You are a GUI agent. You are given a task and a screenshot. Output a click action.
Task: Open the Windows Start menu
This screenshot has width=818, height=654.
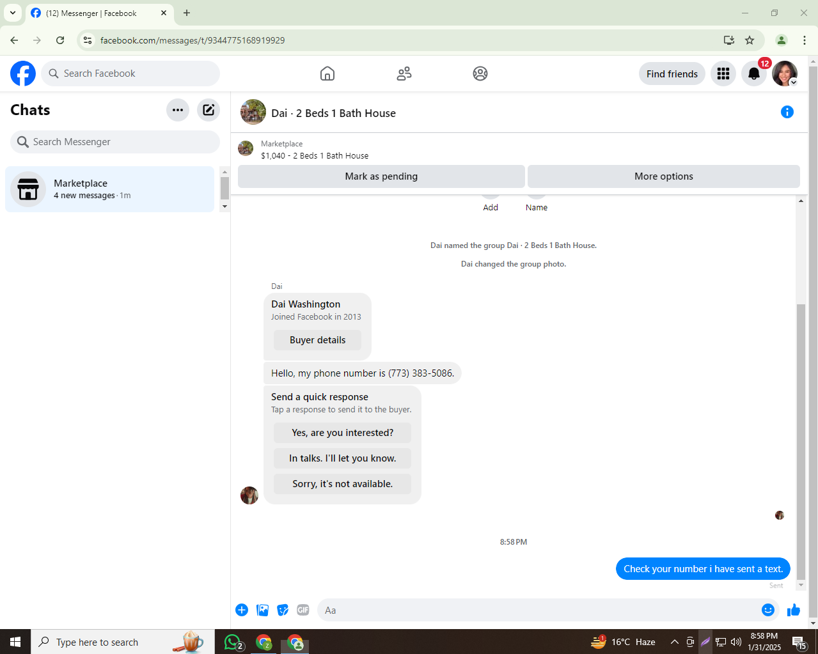tap(15, 642)
